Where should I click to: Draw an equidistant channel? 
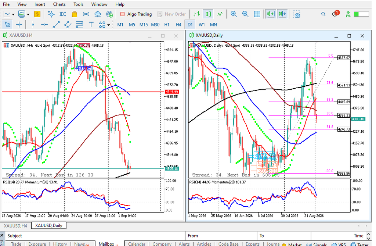point(68,25)
